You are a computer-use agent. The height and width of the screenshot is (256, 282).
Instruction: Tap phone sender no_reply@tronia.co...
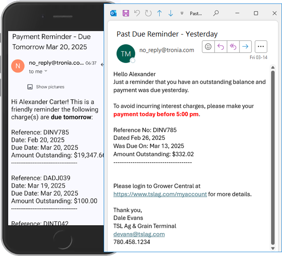56,63
